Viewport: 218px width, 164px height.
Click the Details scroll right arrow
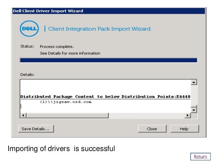click(188, 115)
